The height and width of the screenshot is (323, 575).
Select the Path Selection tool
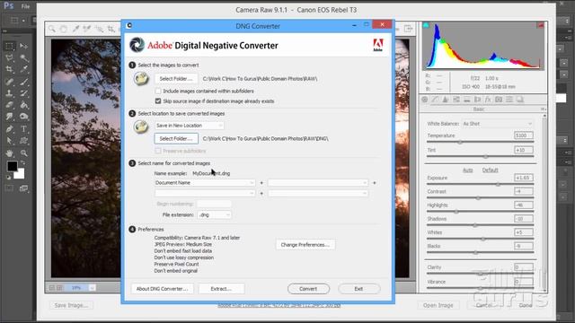point(9,141)
